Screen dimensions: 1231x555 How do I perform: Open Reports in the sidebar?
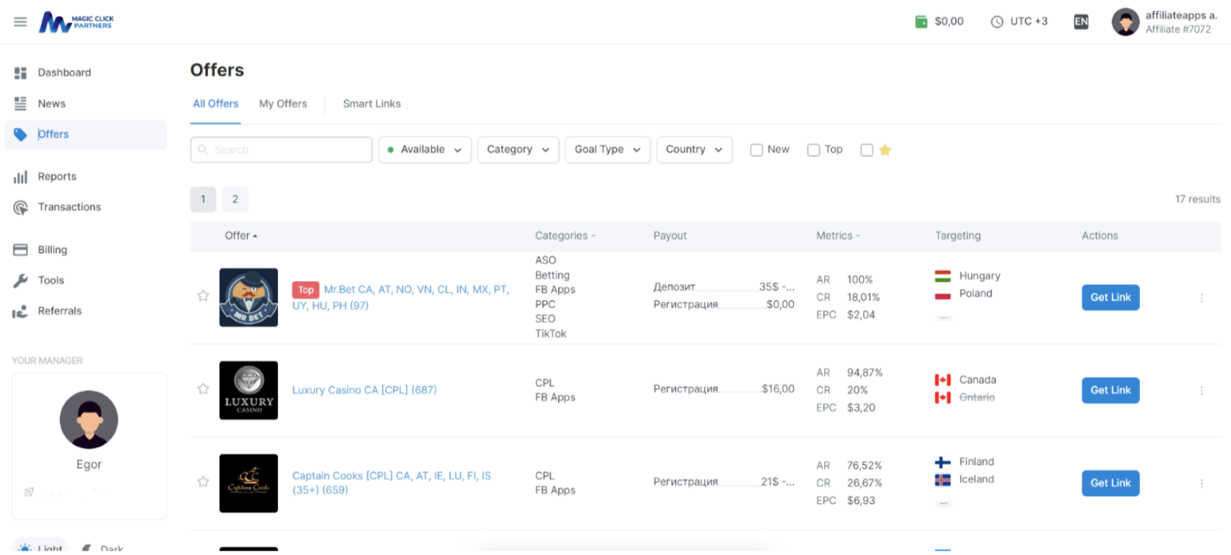[x=86, y=177]
